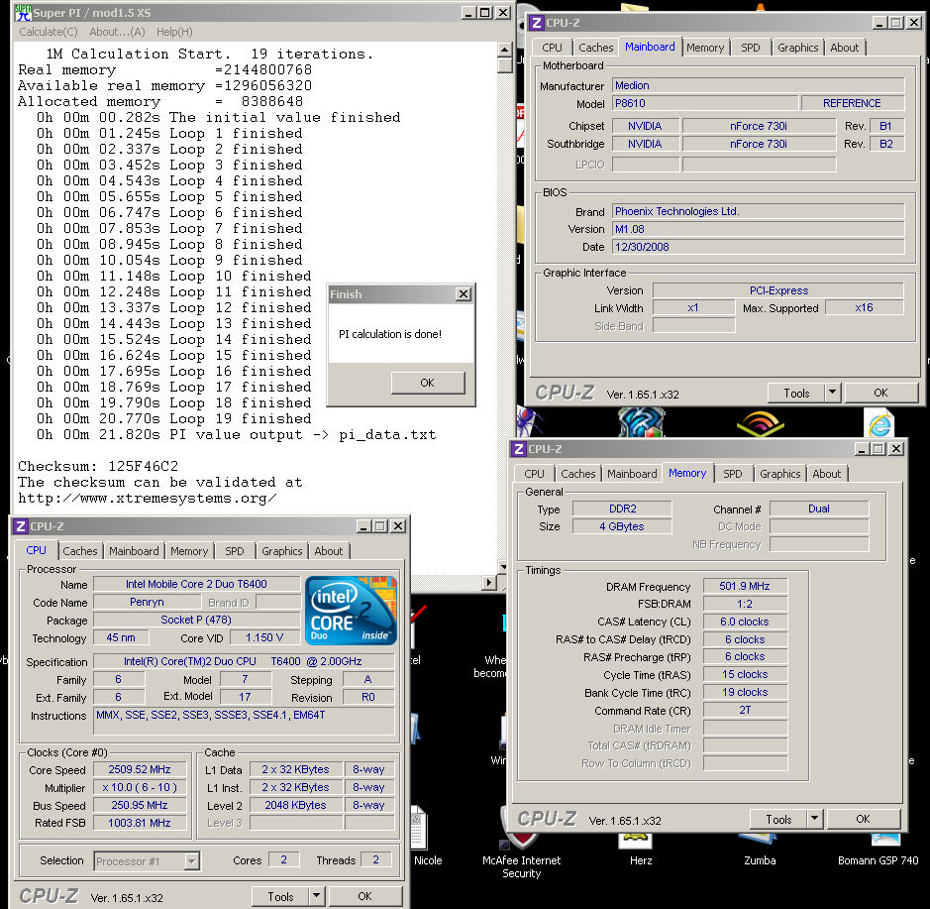Open the Help(H) menu in Super PI
The height and width of the screenshot is (909, 930).
click(174, 32)
